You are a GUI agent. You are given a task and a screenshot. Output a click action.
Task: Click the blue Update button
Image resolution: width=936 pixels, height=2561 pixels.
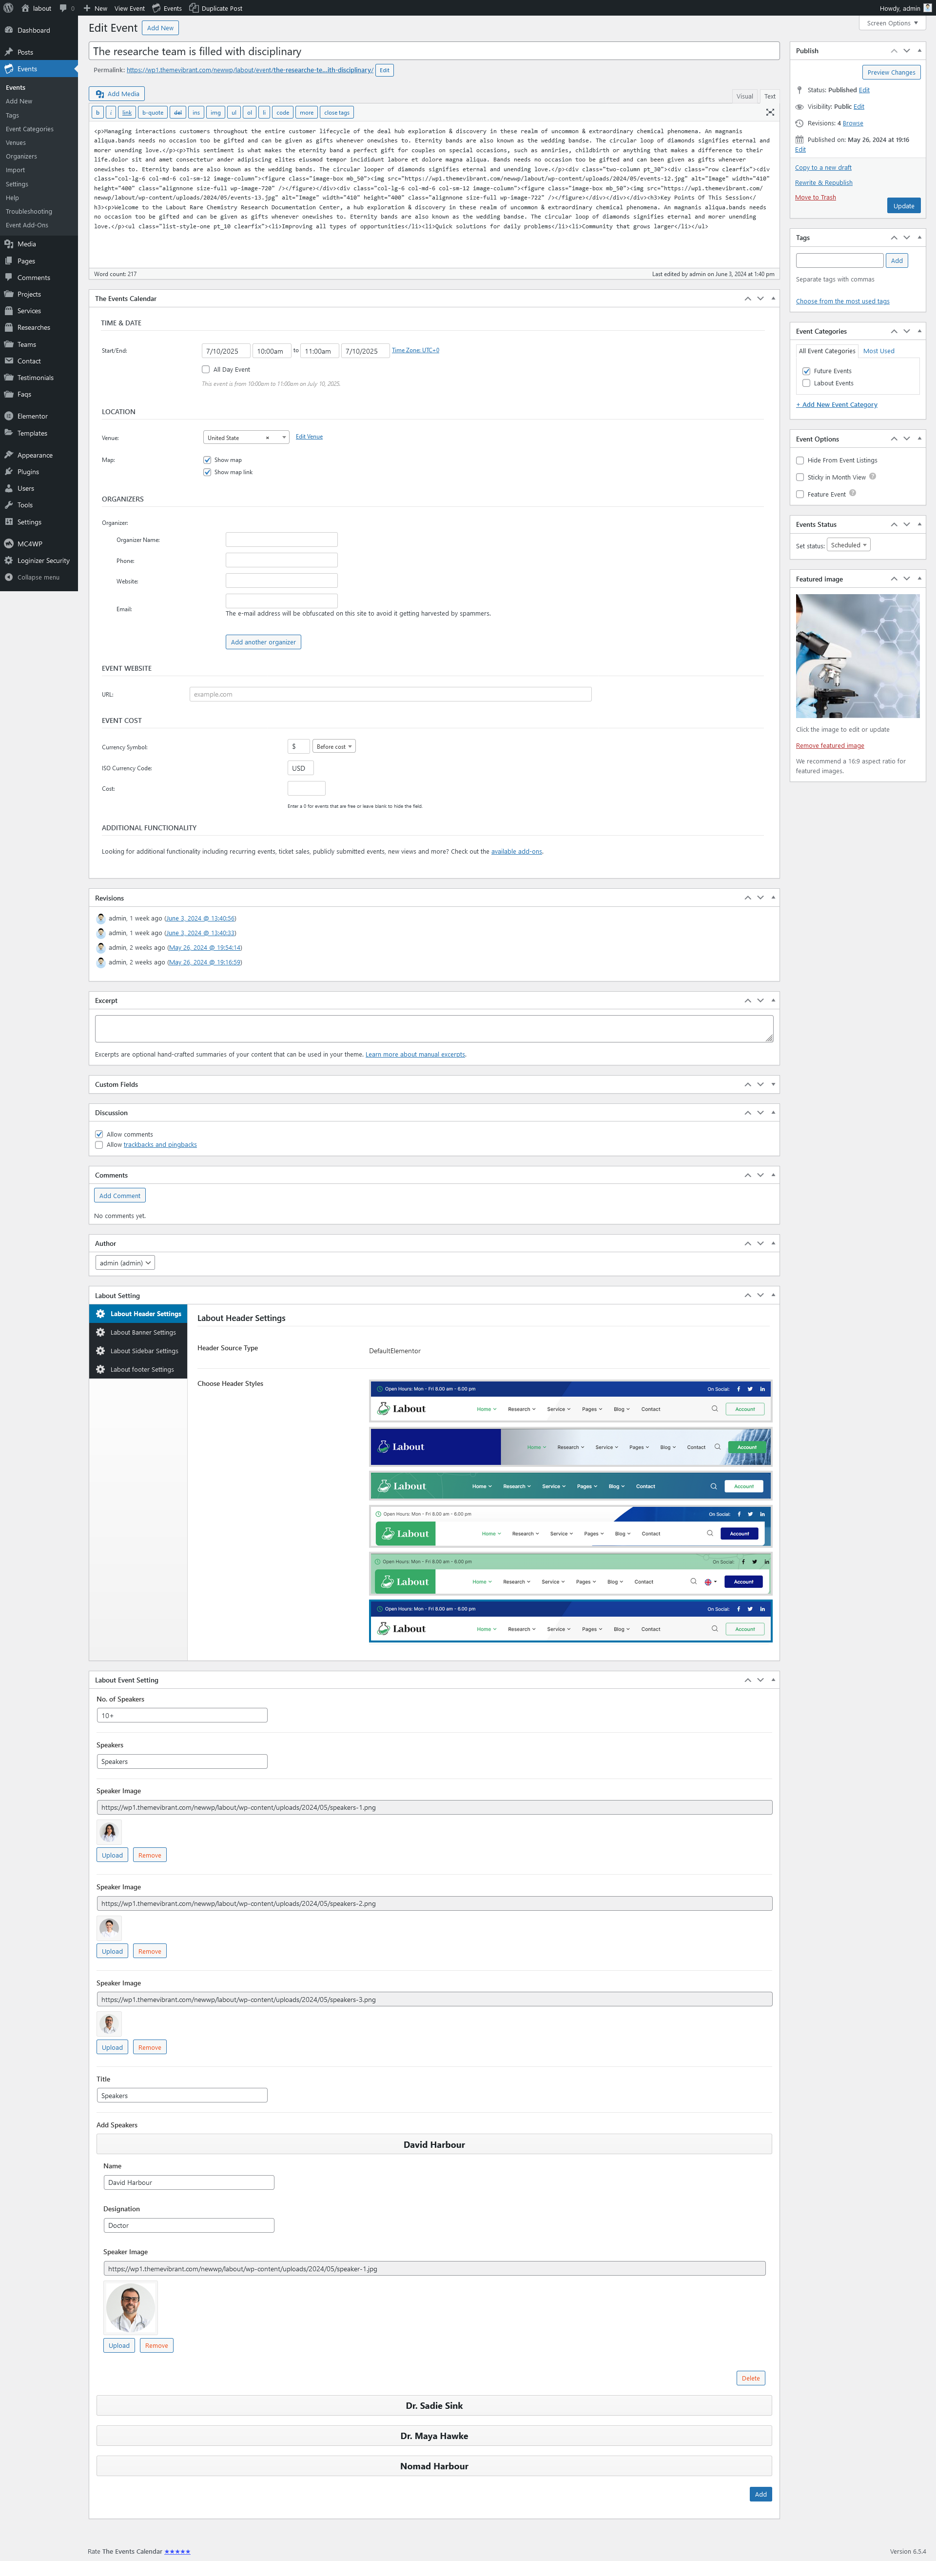pos(903,206)
